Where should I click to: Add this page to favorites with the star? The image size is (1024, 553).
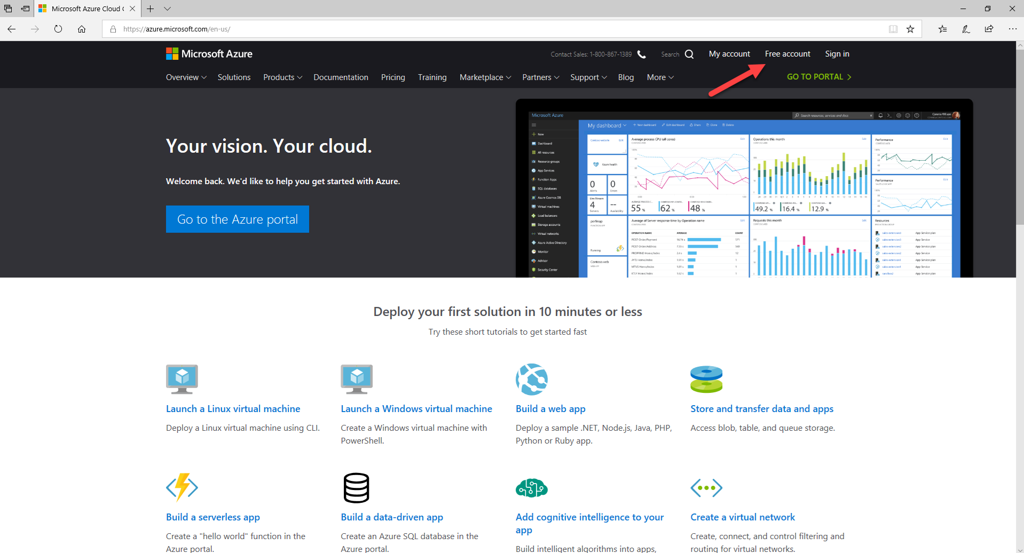(910, 29)
